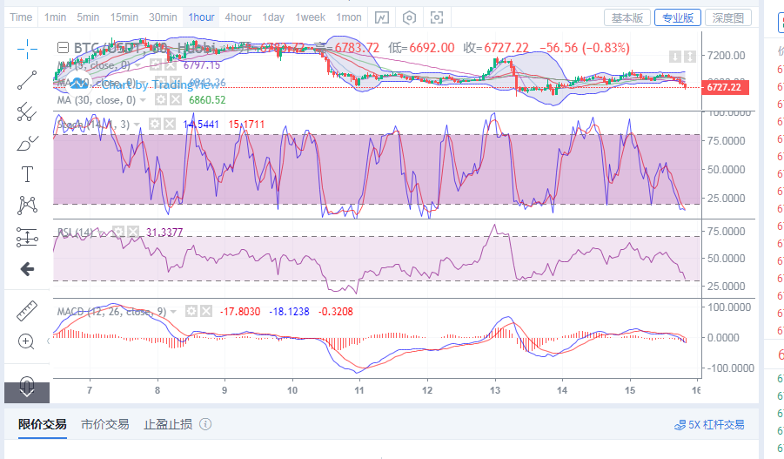This screenshot has height=459, width=784.
Task: Select the crosshair cursor tool
Action: (27, 49)
